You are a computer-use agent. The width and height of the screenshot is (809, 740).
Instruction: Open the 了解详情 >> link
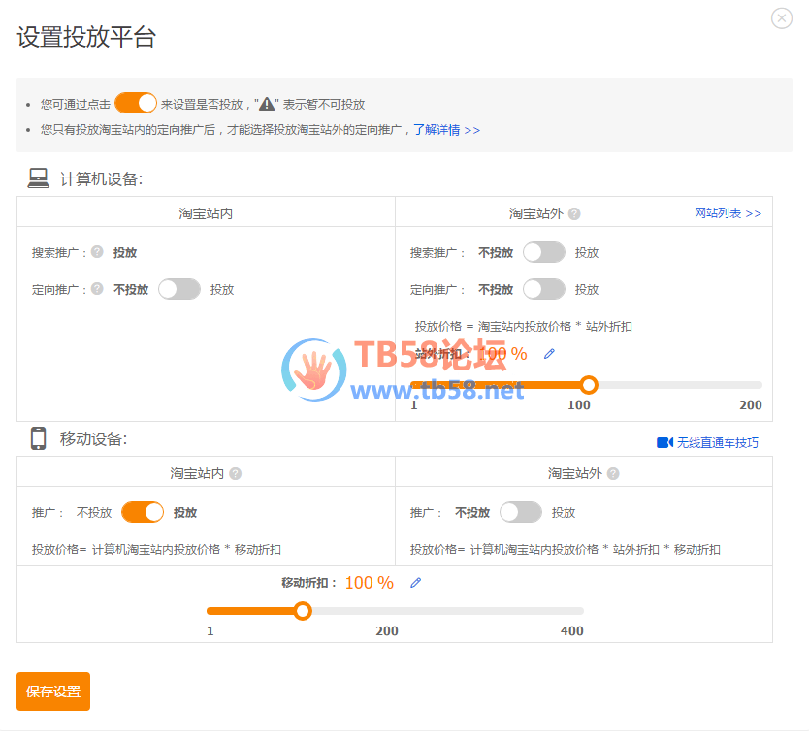(x=446, y=130)
